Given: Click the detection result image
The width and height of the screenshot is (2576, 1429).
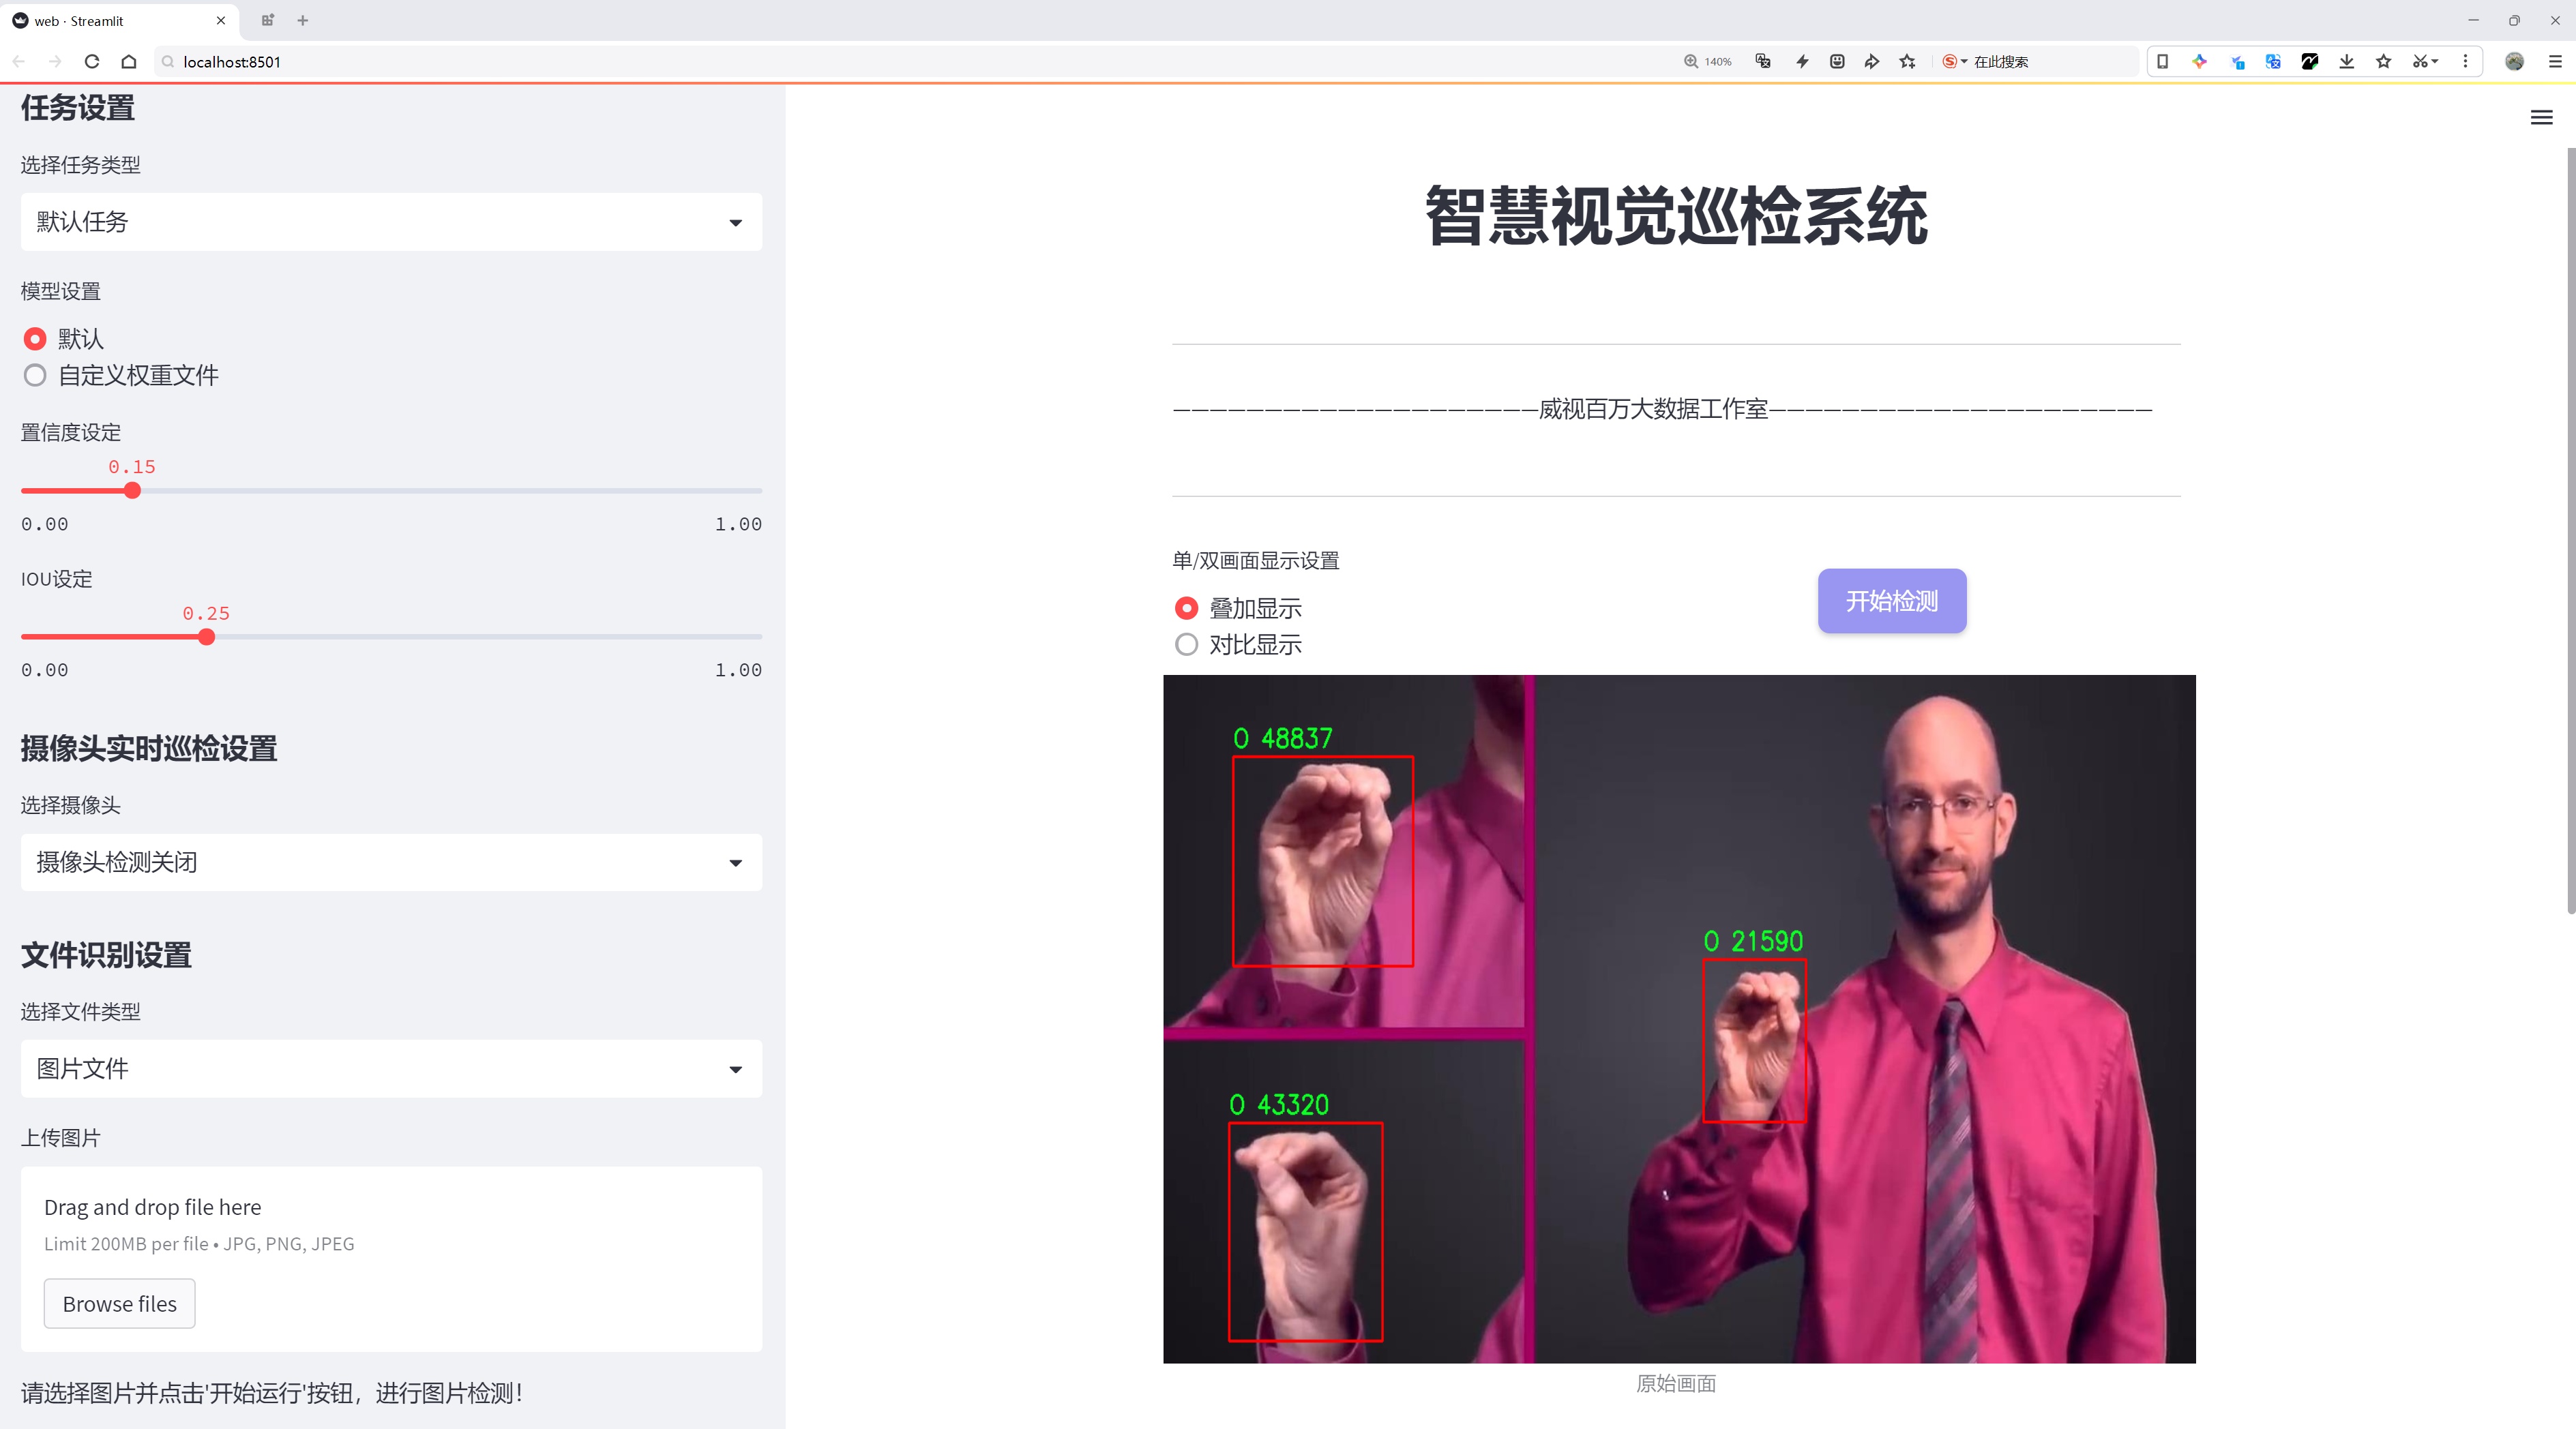Looking at the screenshot, I should (1679, 1019).
